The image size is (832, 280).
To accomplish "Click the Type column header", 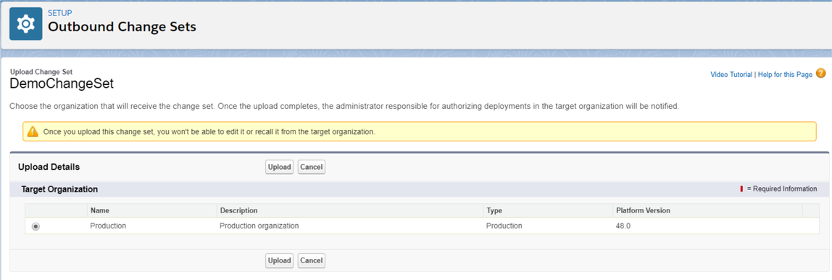I will coord(494,211).
